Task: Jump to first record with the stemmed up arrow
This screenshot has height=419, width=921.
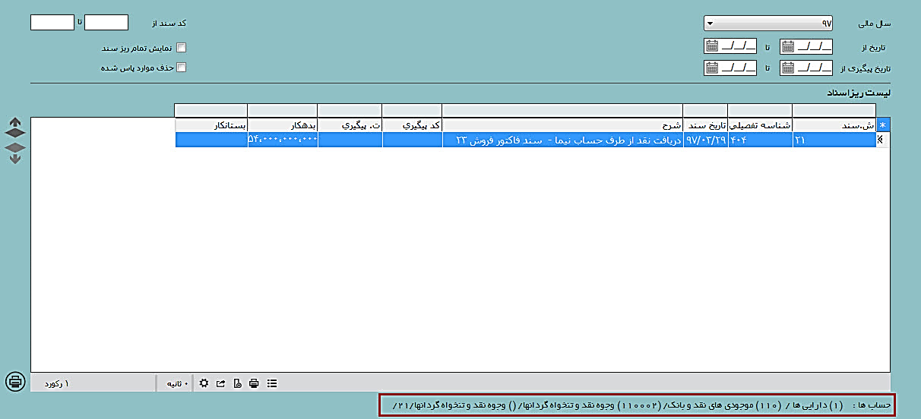Action: click(15, 121)
